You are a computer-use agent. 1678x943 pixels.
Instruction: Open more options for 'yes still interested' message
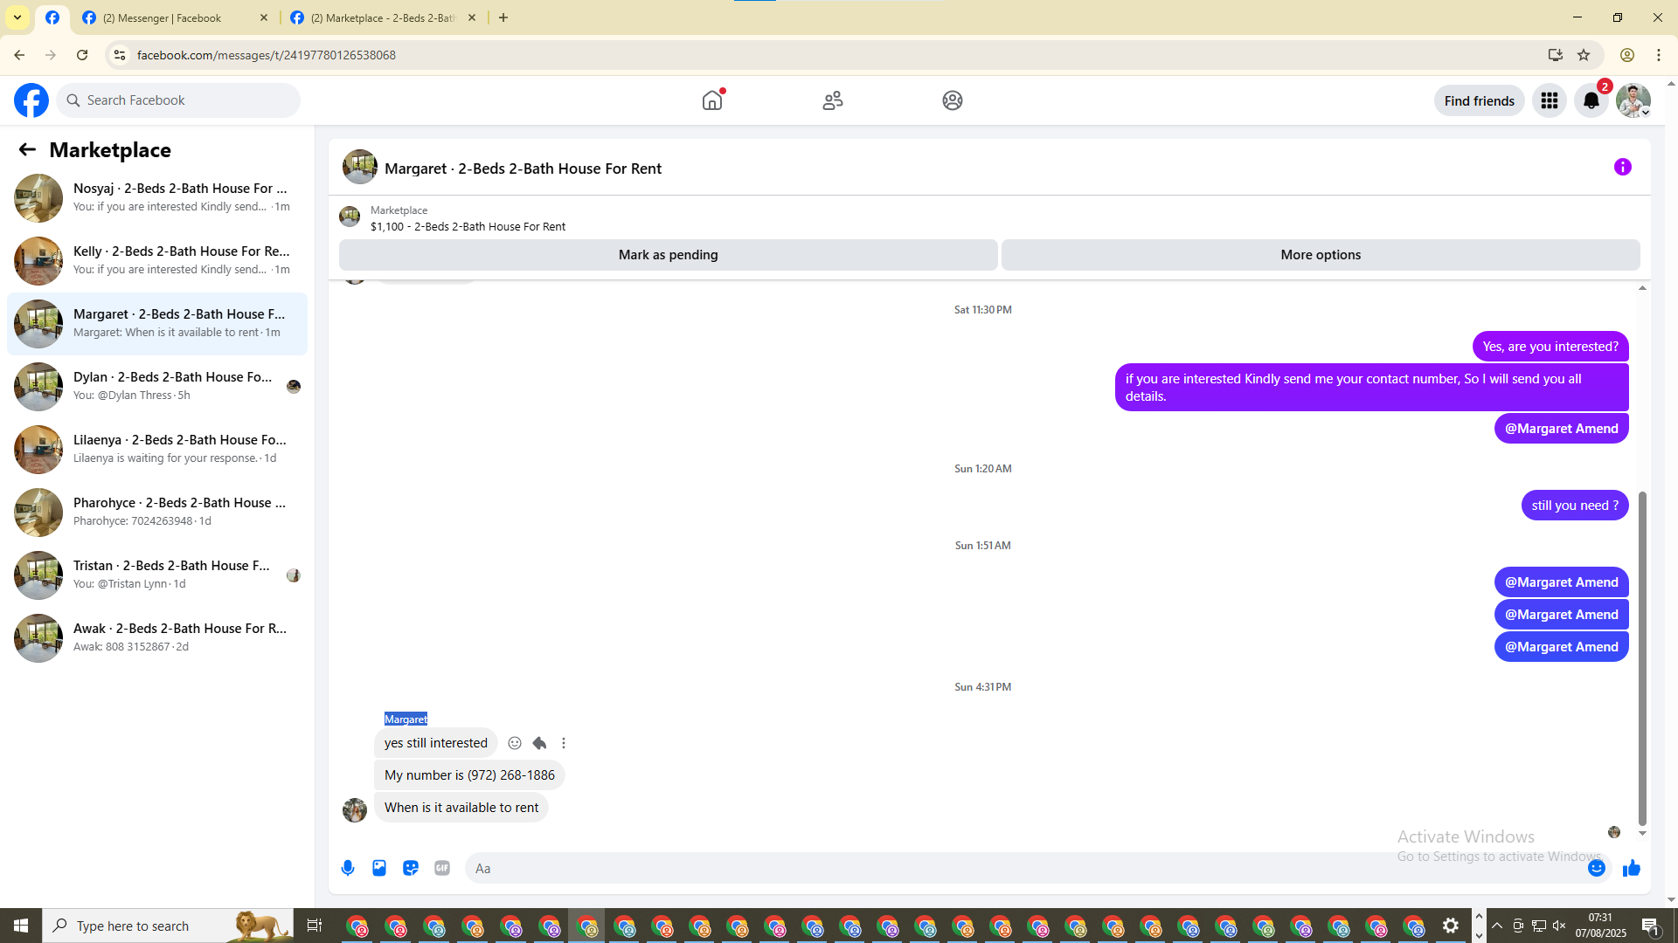pyautogui.click(x=564, y=743)
